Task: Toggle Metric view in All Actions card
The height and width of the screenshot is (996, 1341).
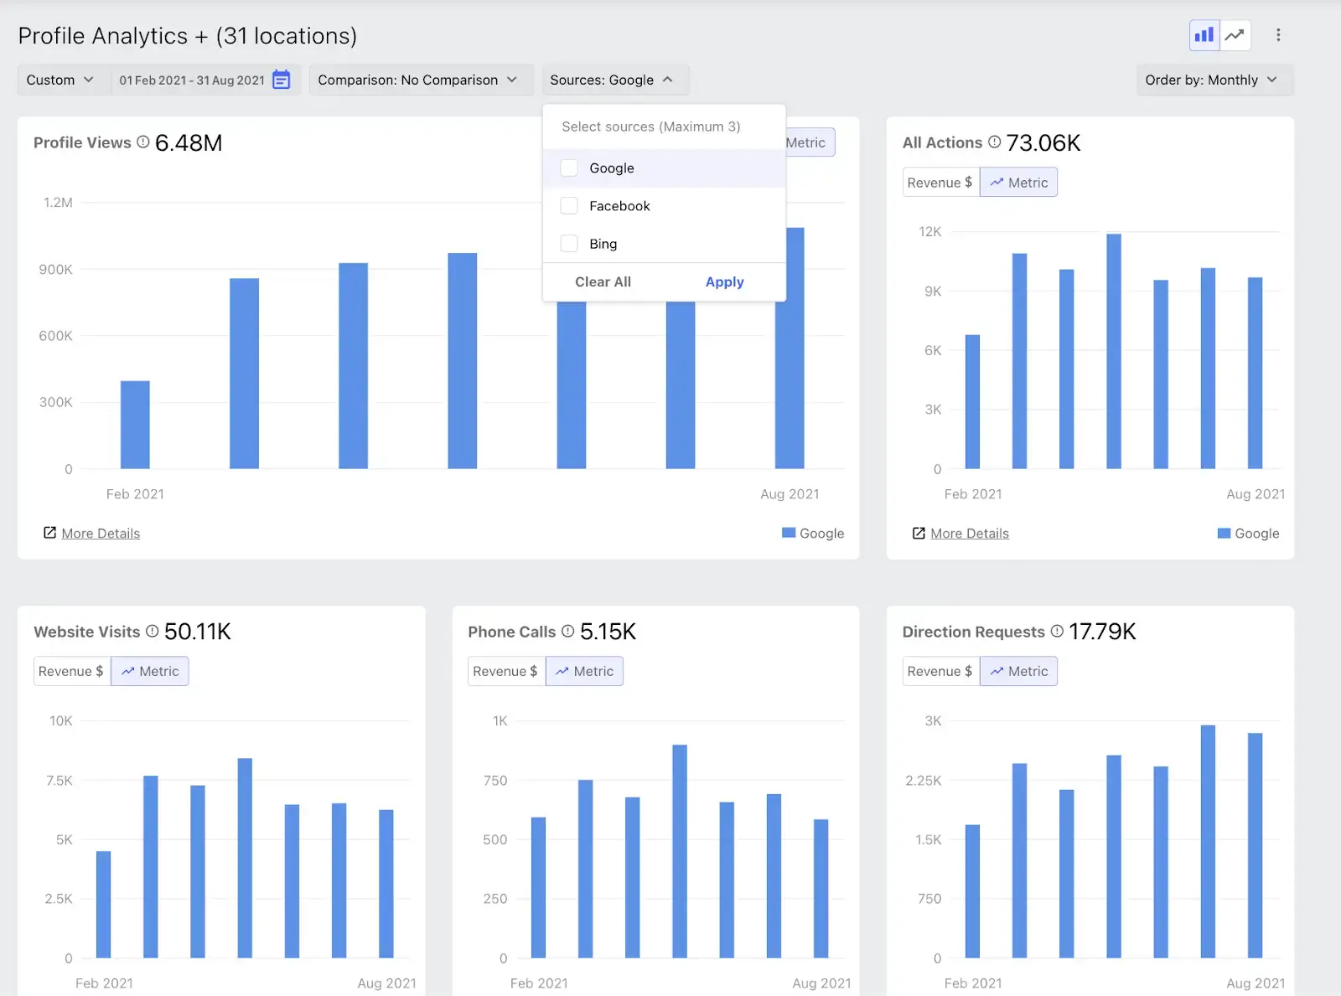Action: point(1018,183)
